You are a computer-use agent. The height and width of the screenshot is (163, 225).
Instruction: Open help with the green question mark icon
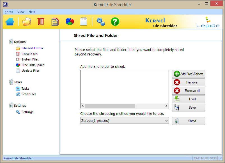(x=115, y=22)
